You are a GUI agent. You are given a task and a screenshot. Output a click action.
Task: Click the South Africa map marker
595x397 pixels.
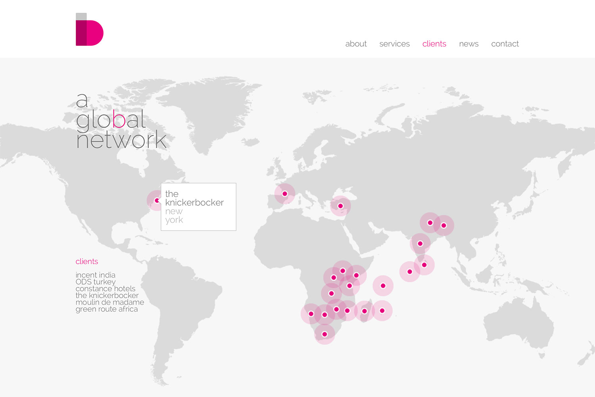[x=324, y=334]
